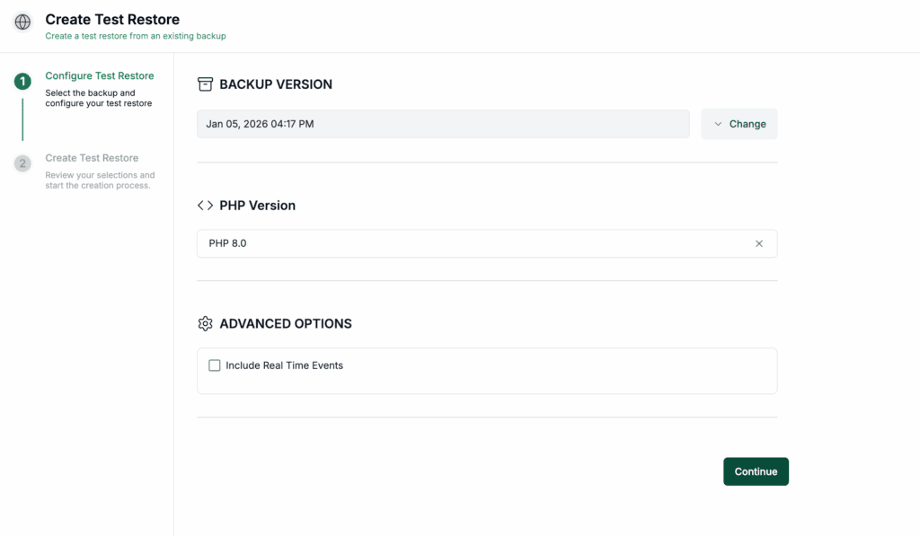The image size is (920, 536).
Task: Click the globe icon beside Create Test Restore
Action: click(22, 22)
